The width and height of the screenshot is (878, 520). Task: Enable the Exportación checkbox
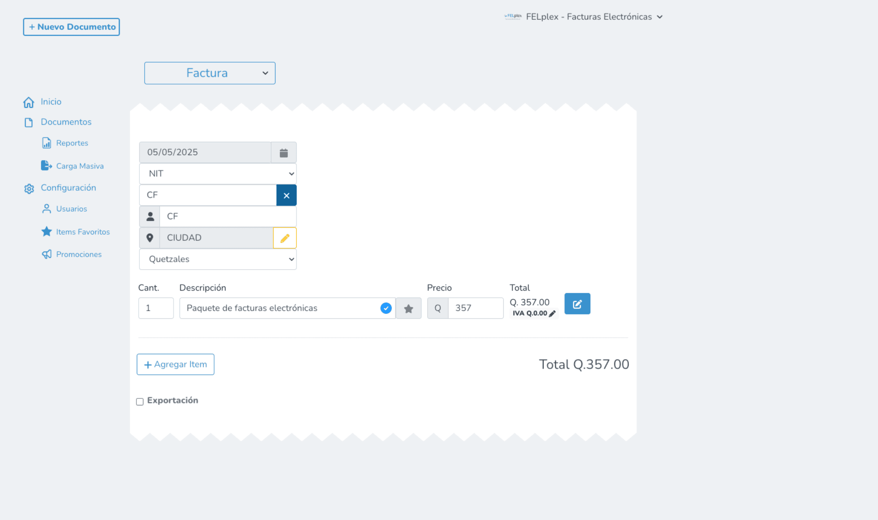click(x=140, y=402)
